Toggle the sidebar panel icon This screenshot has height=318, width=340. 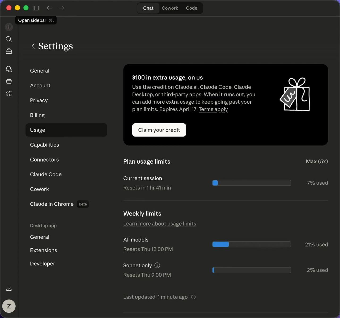(36, 8)
